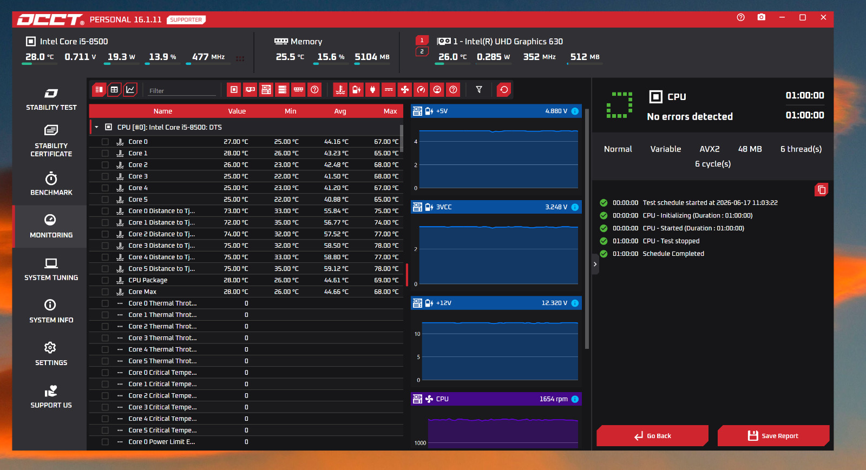Open the Stability Certificate section
Viewport: 866px width, 470px height.
pos(51,141)
